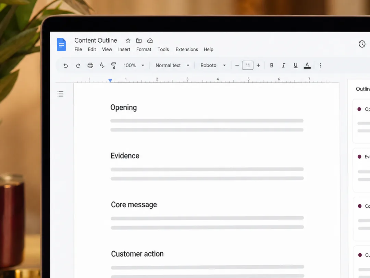Open the Format menu
The image size is (370, 278).
point(144,49)
